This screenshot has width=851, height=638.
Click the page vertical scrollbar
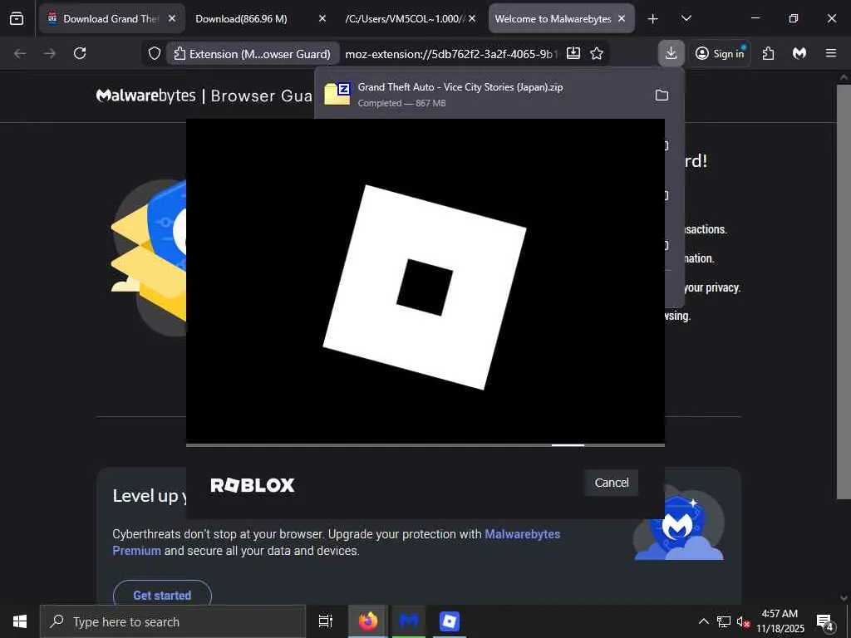[x=844, y=293]
